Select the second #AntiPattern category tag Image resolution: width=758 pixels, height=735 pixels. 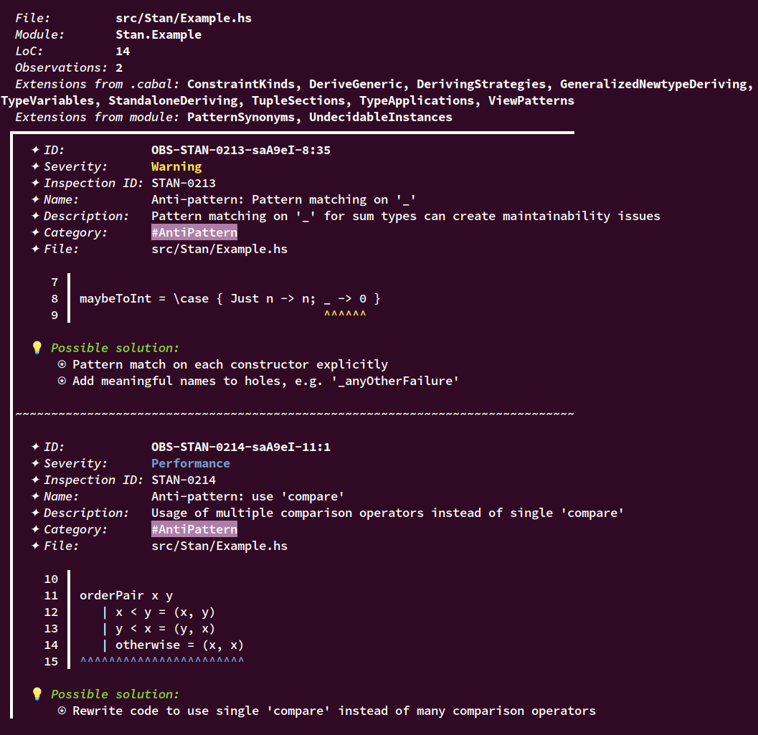coord(194,529)
